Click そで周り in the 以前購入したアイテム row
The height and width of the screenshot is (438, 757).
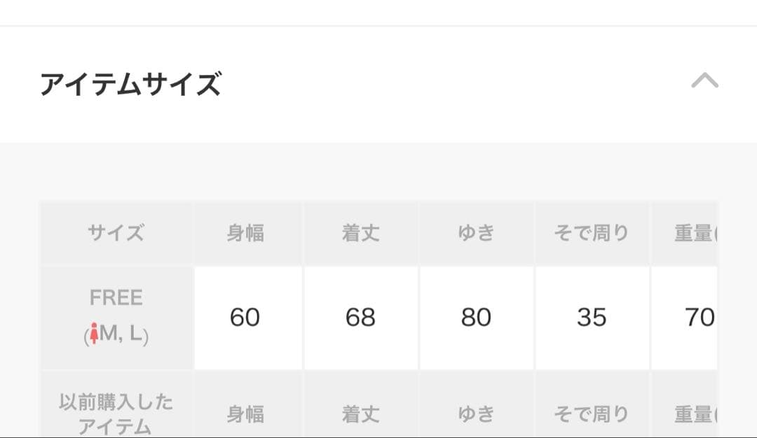[x=592, y=414]
